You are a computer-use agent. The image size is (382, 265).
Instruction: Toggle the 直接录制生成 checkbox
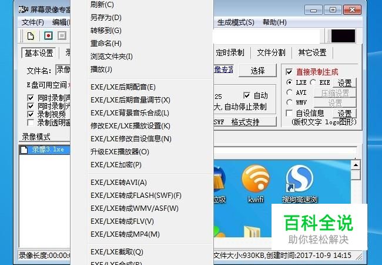point(289,72)
